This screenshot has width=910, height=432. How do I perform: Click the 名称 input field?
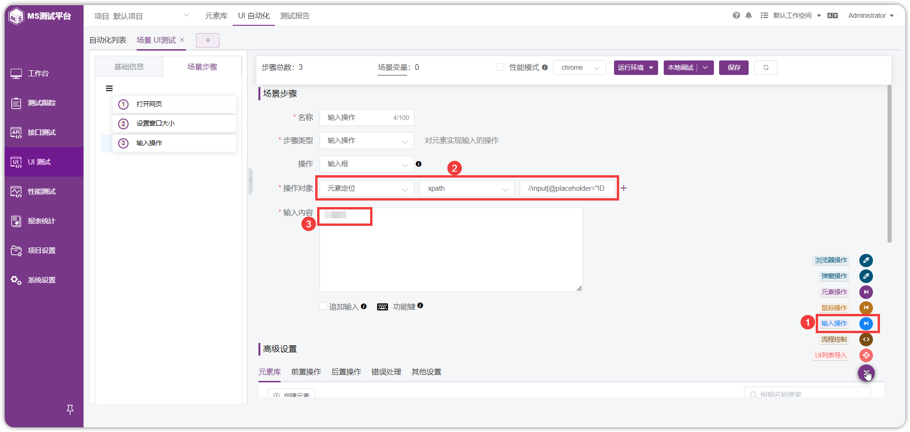click(367, 118)
